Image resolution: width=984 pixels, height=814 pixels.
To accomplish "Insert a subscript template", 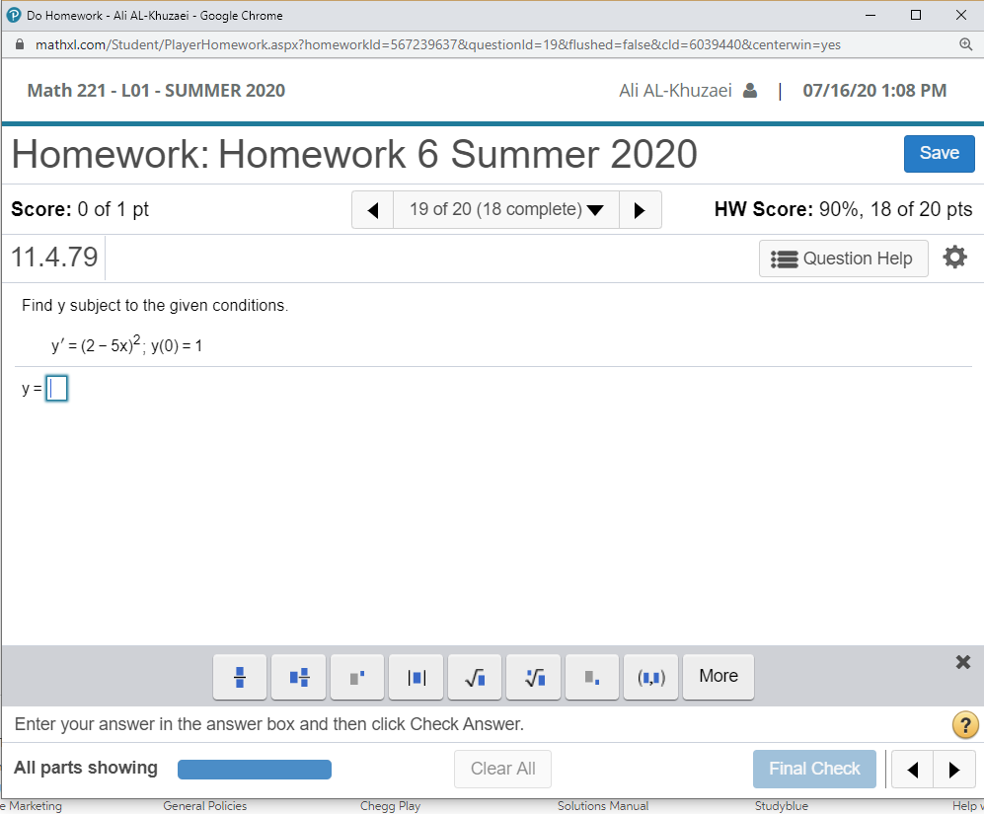I will pyautogui.click(x=591, y=677).
